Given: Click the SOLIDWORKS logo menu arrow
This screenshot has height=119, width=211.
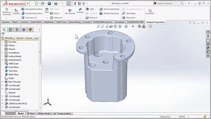Looking at the screenshot, I should tap(28, 3).
